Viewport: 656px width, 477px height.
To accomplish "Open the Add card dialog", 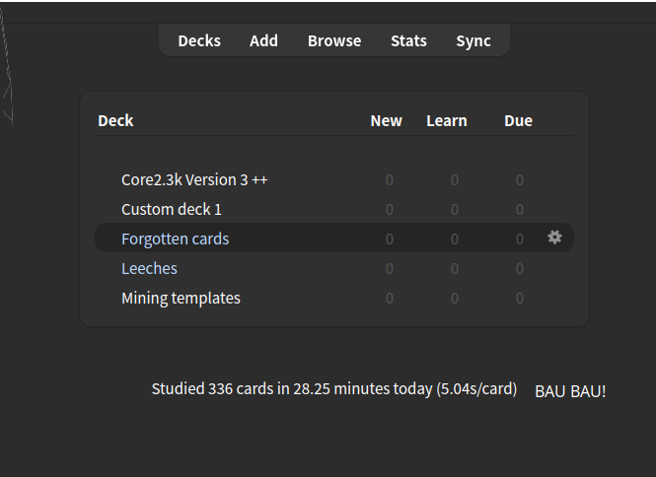I will 263,40.
